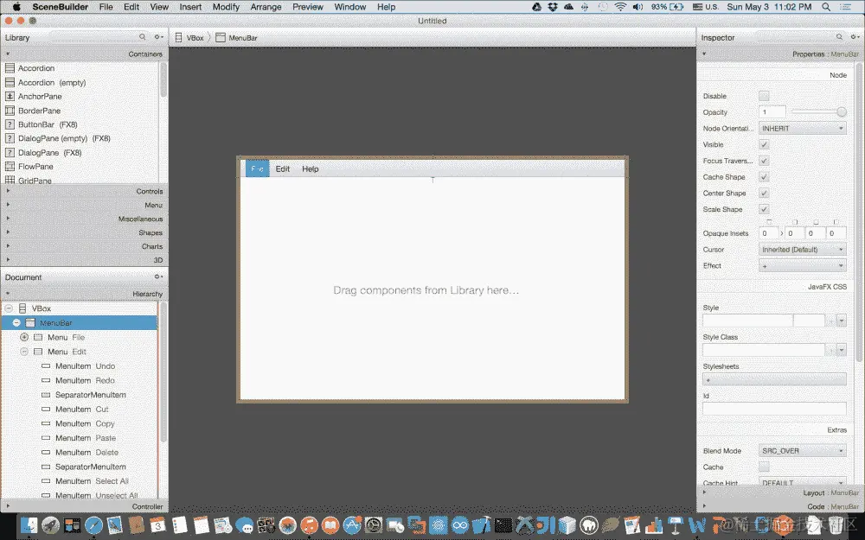Viewport: 865px width, 540px height.
Task: Open the Controller section in Document panel
Action: 84,506
